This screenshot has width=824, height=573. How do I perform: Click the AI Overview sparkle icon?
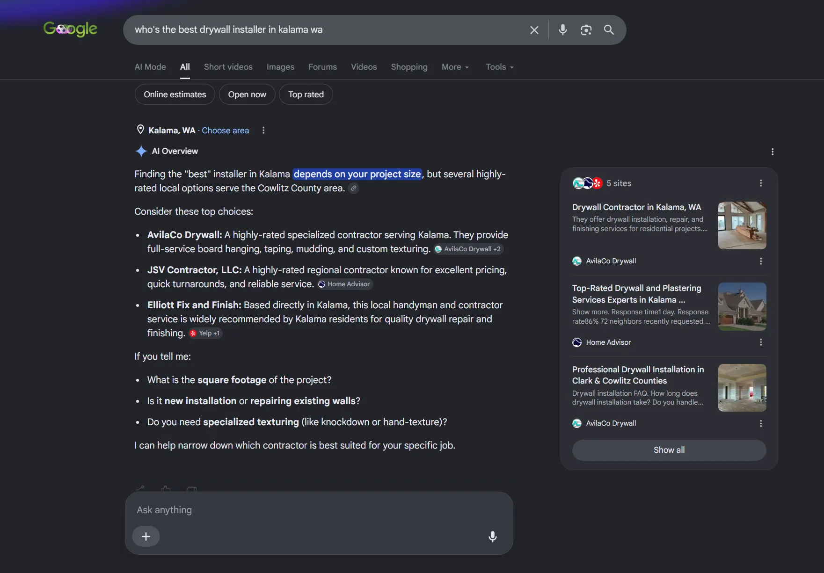click(141, 151)
